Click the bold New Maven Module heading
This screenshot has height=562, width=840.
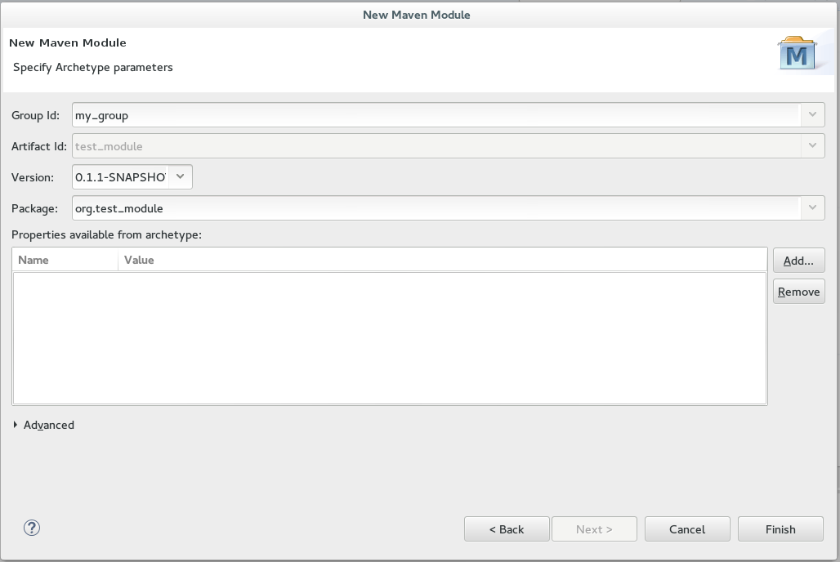pos(68,42)
